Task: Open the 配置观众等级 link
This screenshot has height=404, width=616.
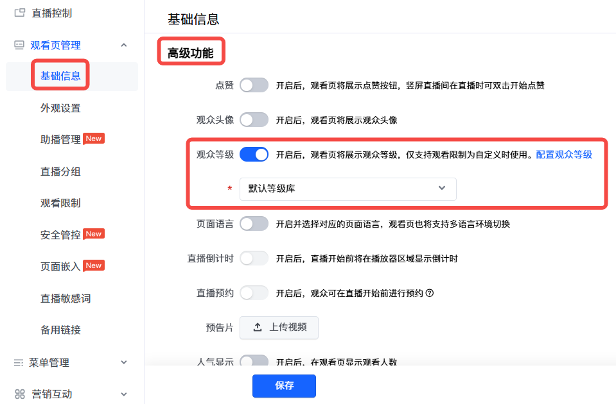Action: (x=564, y=155)
